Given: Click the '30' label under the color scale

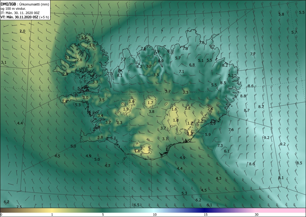Looking at the screenshot, I should (257, 215).
